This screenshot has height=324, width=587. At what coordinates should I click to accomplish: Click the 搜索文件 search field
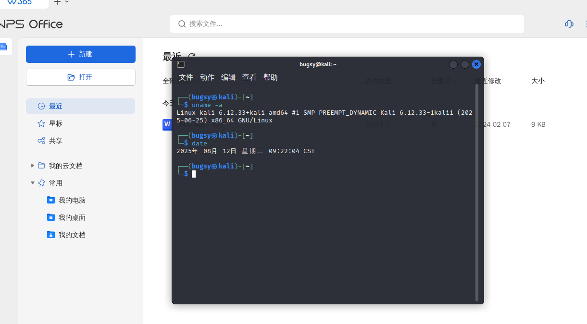point(347,24)
